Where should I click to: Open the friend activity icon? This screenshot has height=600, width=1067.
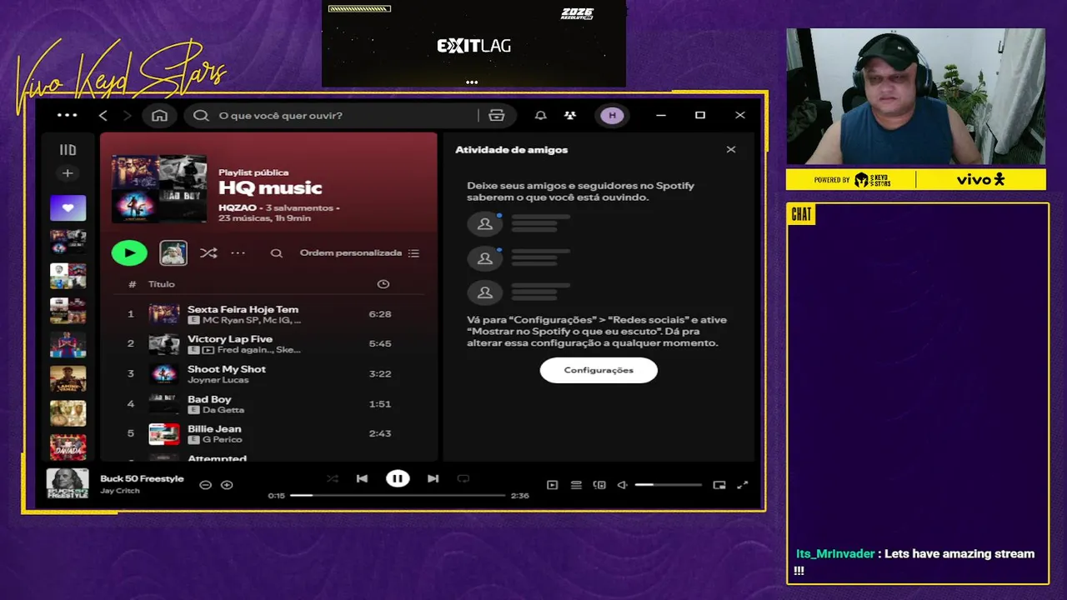(569, 115)
